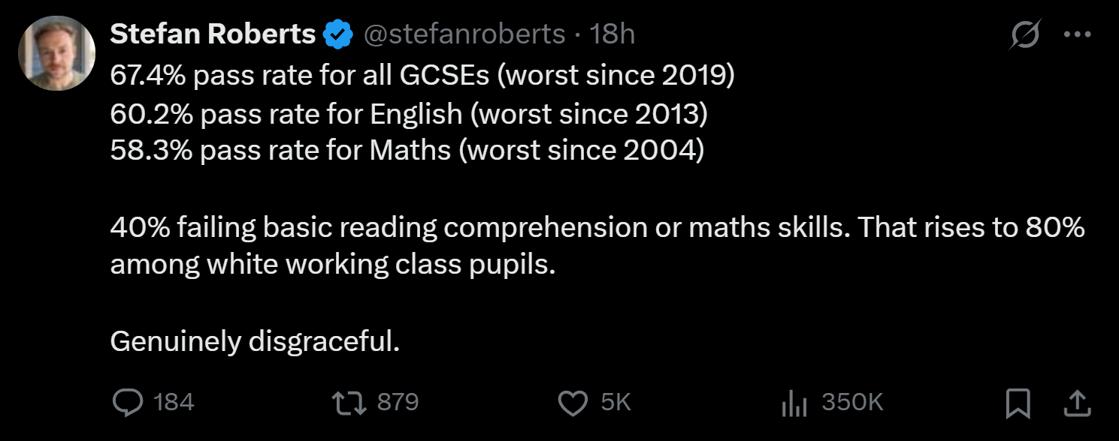Click the "Genuinely disgraceful." text
The image size is (1119, 441).
pyautogui.click(x=255, y=342)
